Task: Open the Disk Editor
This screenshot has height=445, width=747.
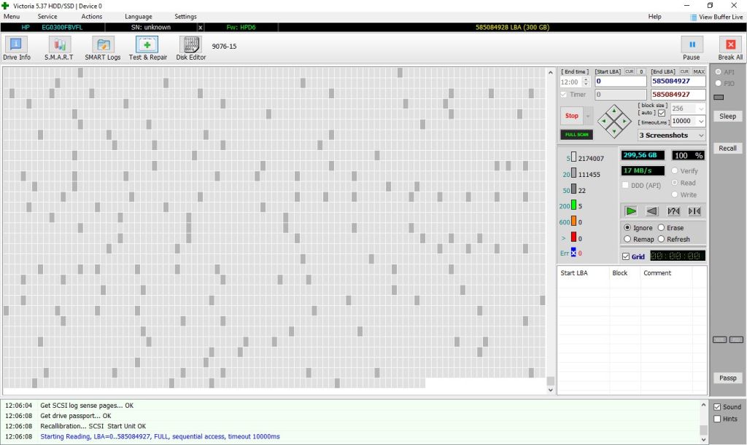Action: click(x=190, y=49)
